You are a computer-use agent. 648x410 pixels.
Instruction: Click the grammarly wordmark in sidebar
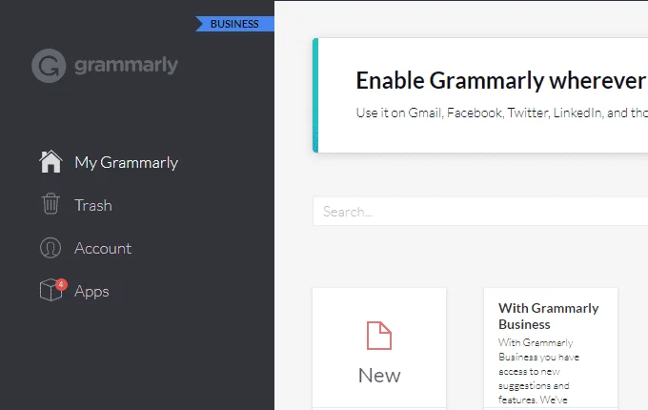tap(126, 65)
